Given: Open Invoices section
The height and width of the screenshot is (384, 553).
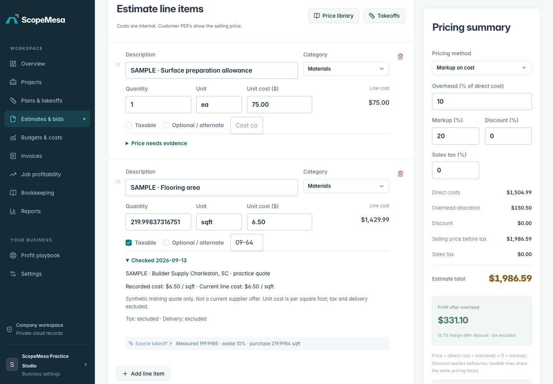Looking at the screenshot, I should click(47, 156).
